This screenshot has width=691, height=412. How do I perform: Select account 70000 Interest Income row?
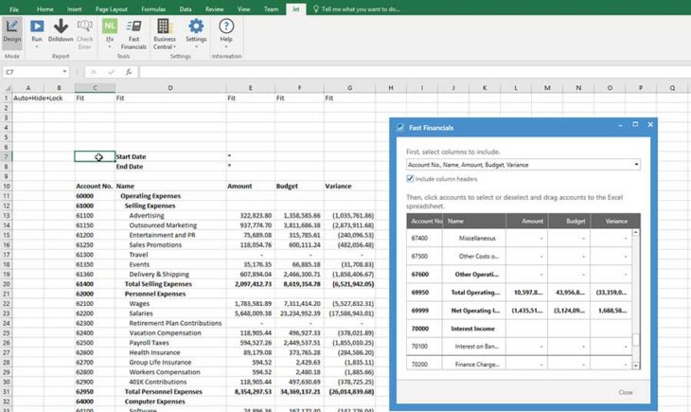[x=519, y=329]
